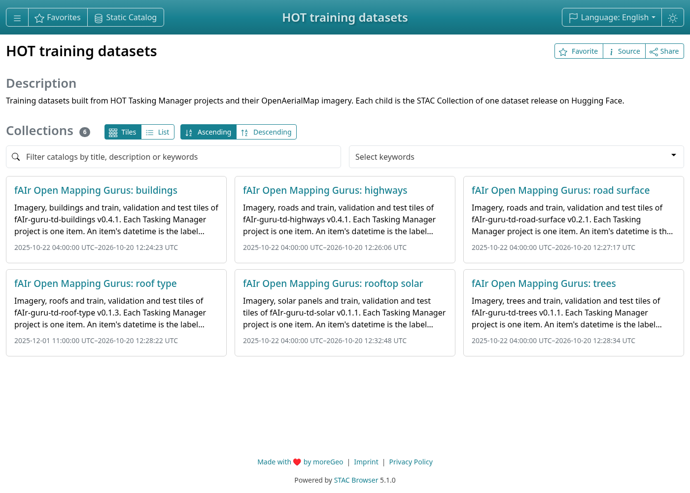
Task: Go to the Static Catalog root
Action: (x=126, y=18)
